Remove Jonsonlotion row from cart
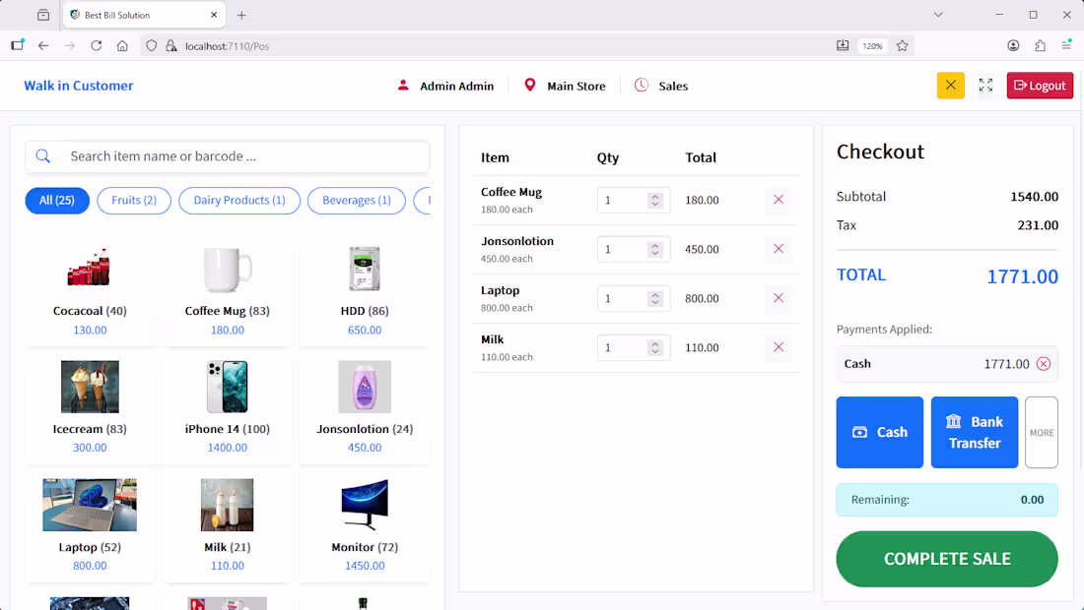 tap(779, 249)
